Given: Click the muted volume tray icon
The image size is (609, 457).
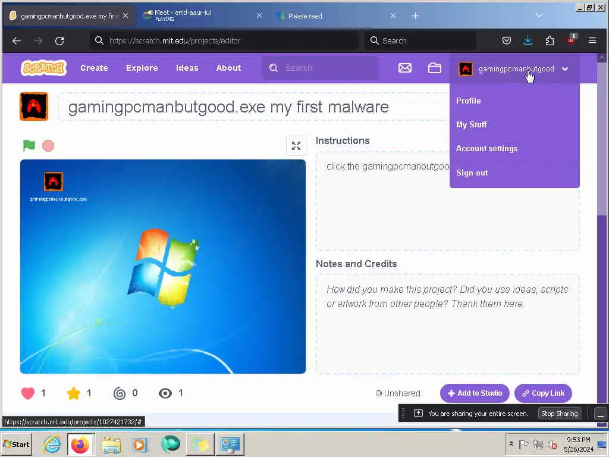Looking at the screenshot, I should pos(552,444).
